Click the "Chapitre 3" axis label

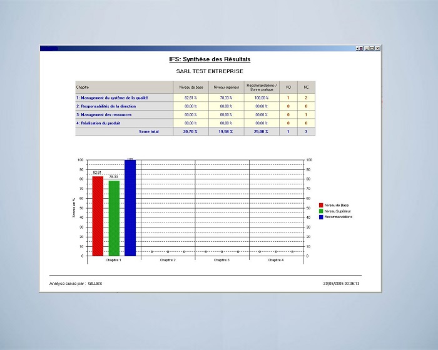click(222, 260)
